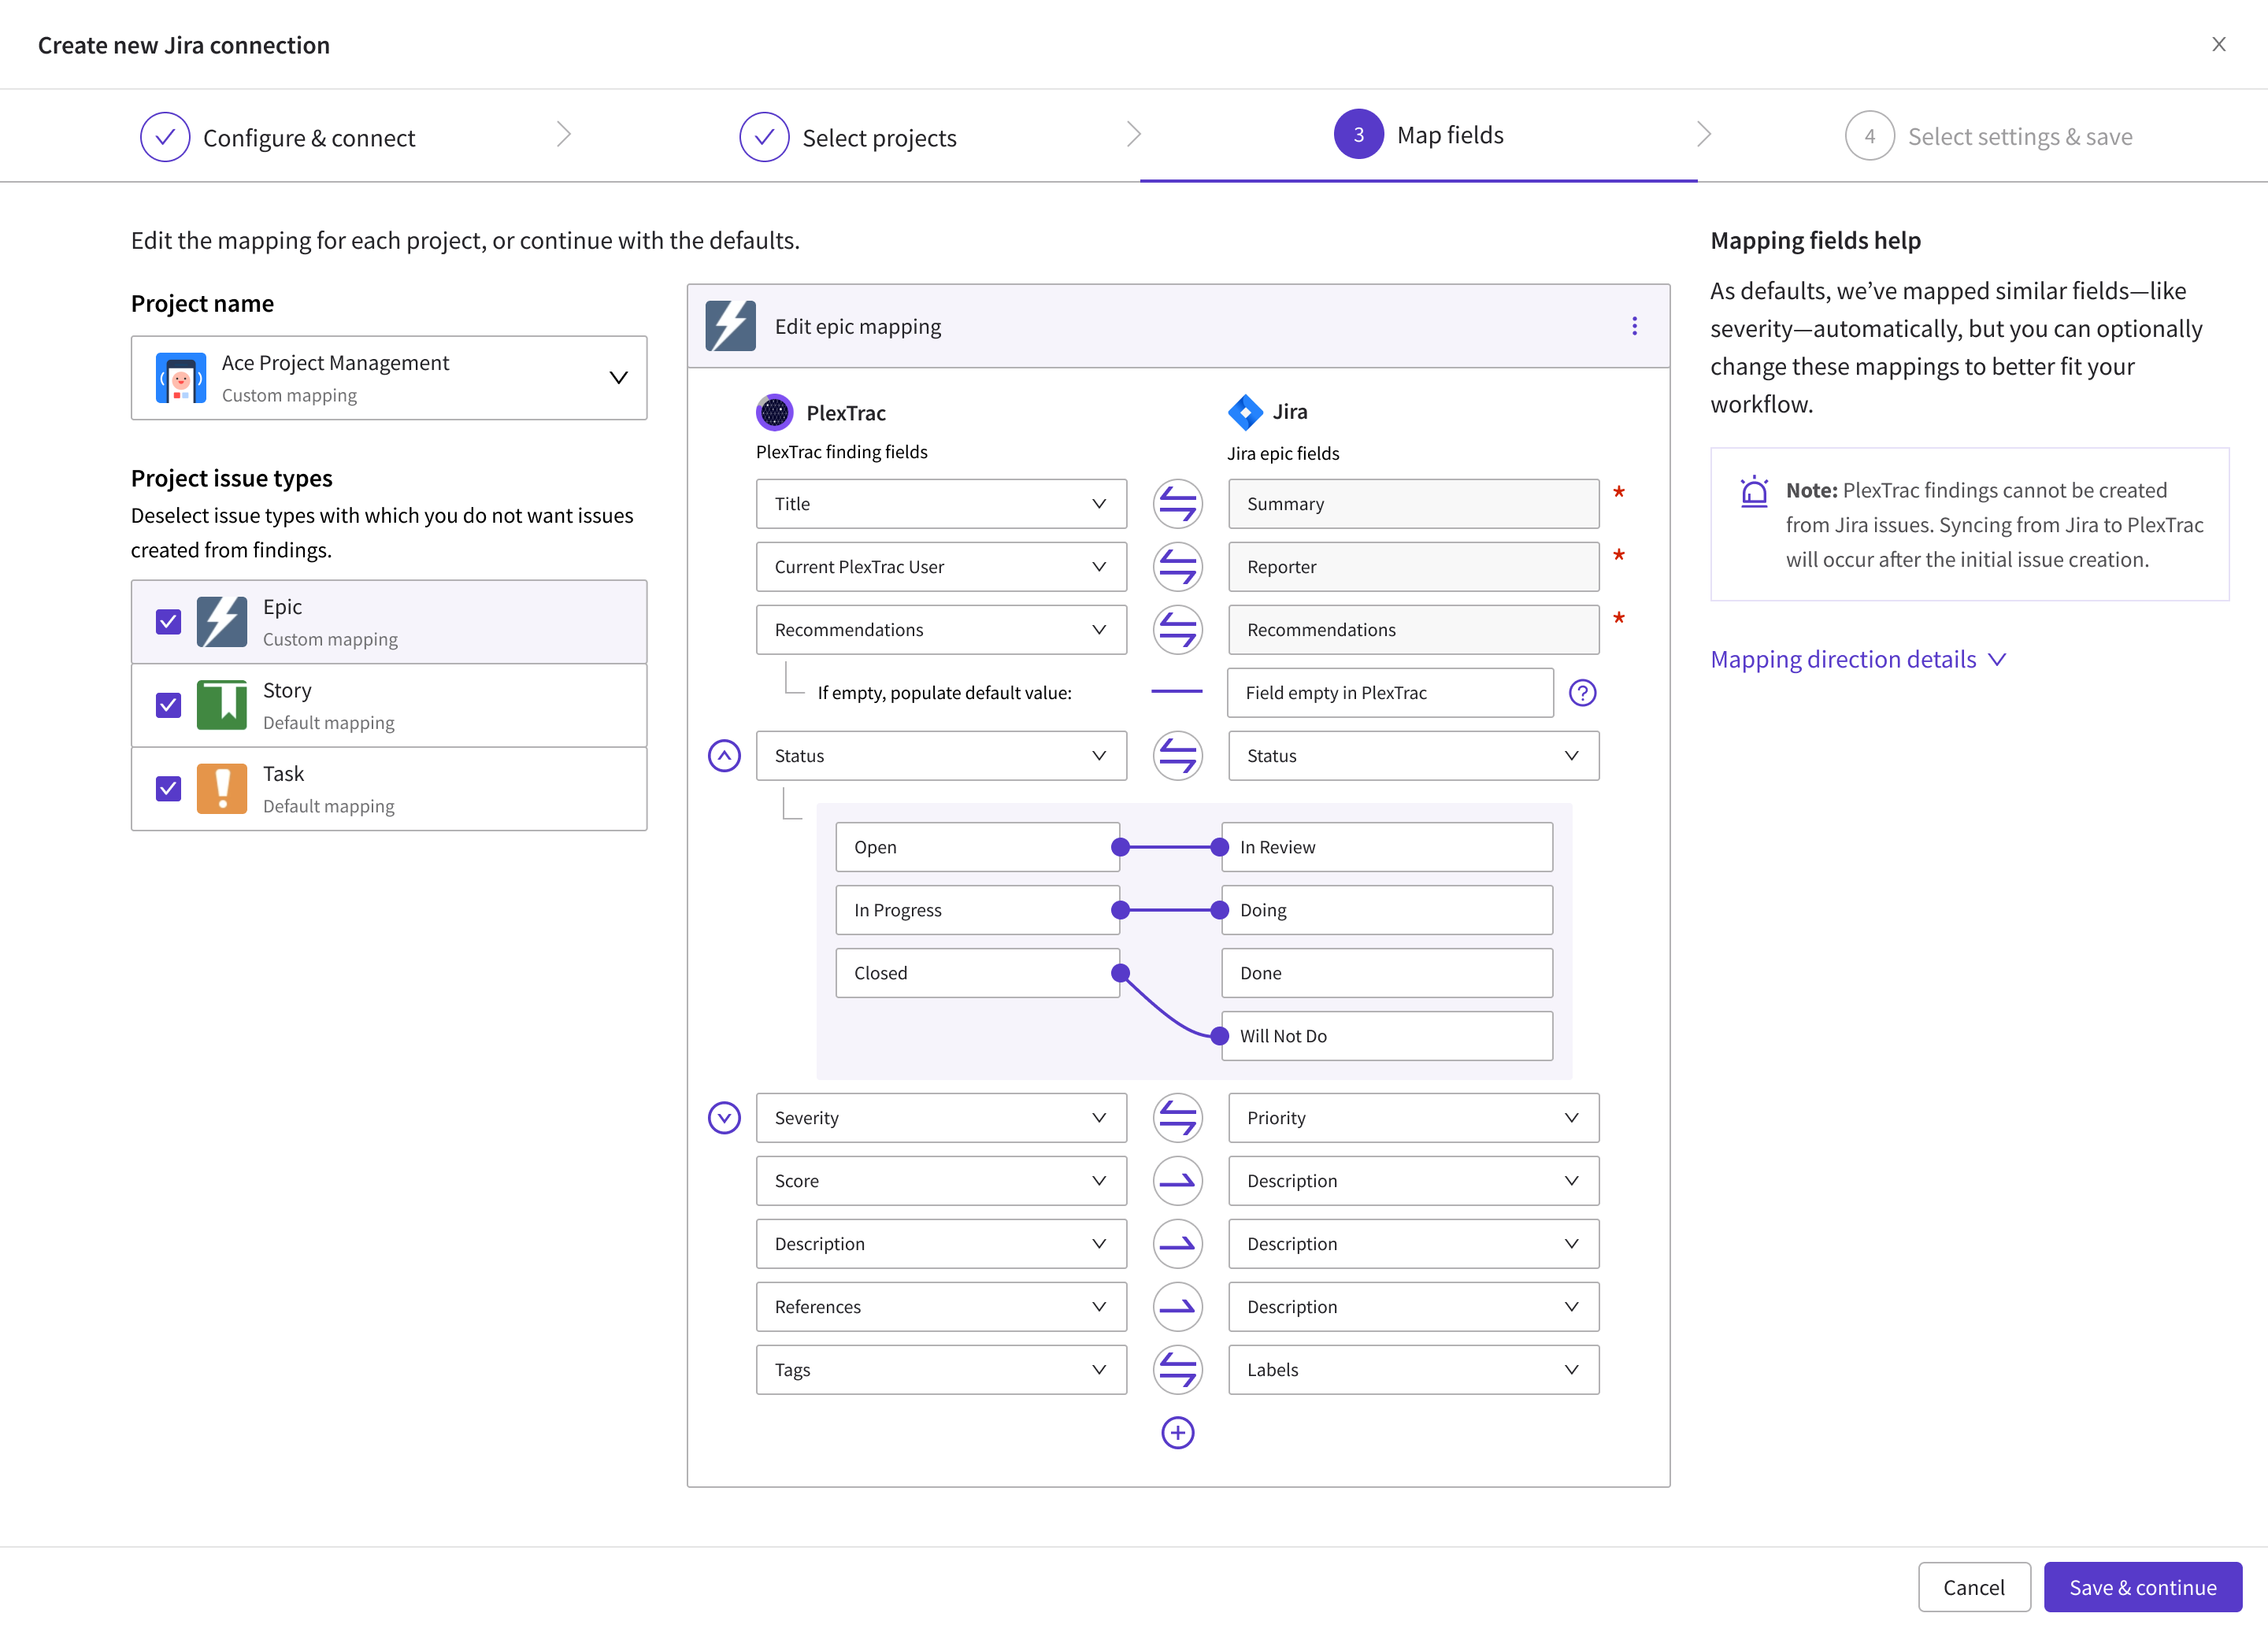Click the Jira Summary field
This screenshot has width=2268, height=1628.
coord(1413,504)
